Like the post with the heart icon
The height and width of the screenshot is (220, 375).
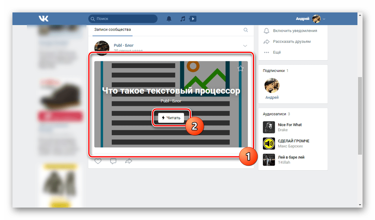[x=98, y=161]
